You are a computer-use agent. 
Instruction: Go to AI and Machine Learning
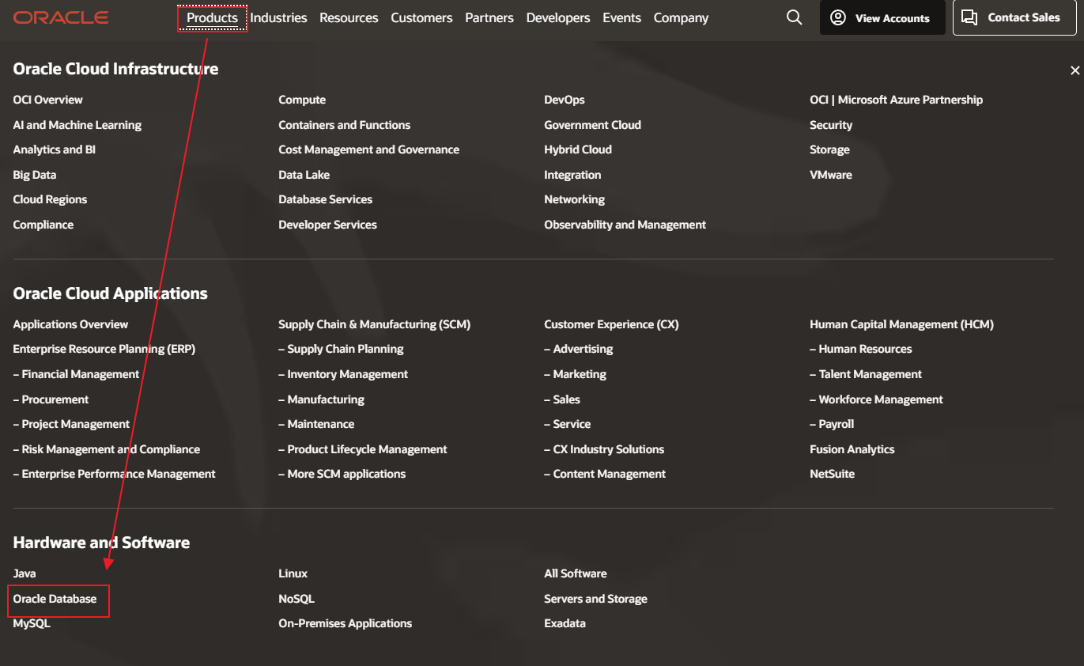coord(77,125)
